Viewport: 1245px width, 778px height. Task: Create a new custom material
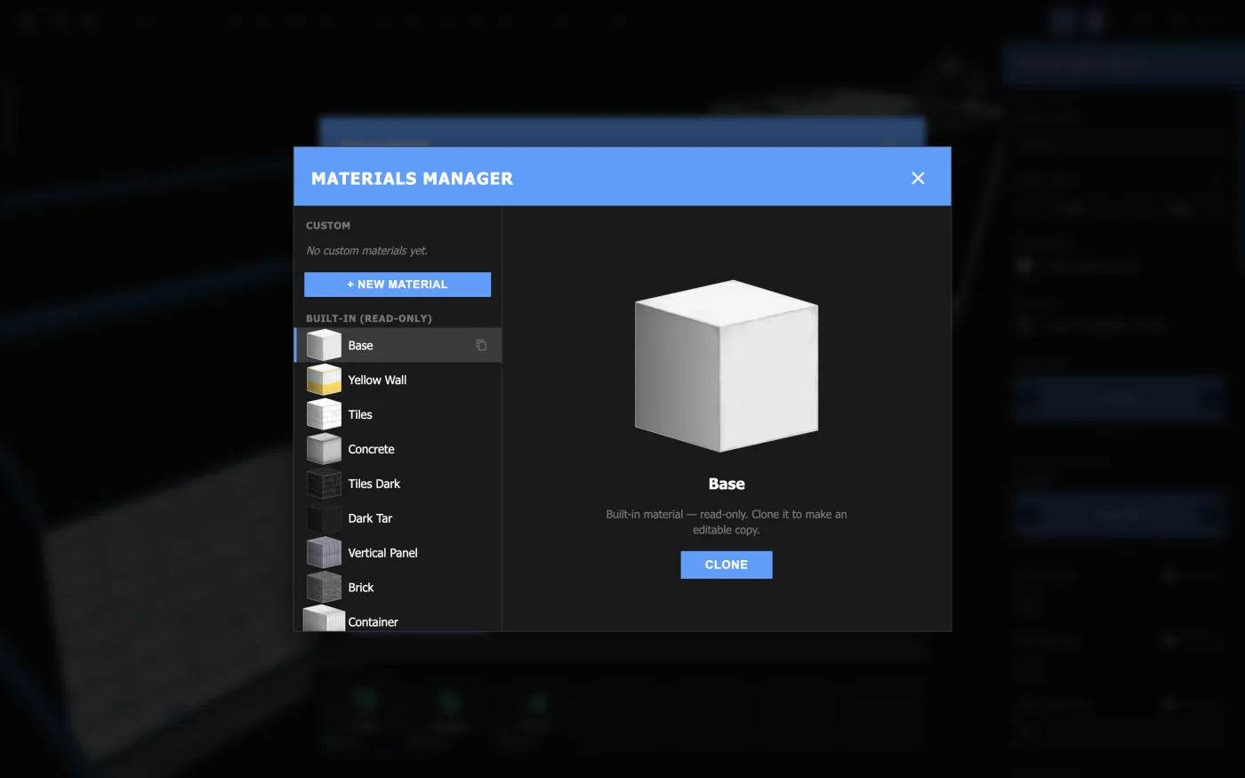(398, 285)
